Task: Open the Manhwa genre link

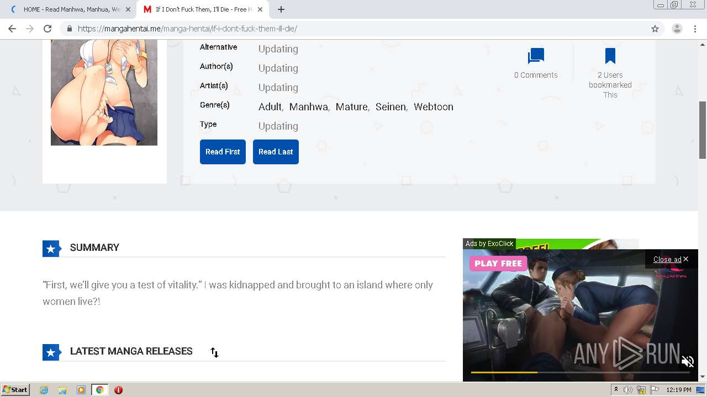Action: (308, 107)
